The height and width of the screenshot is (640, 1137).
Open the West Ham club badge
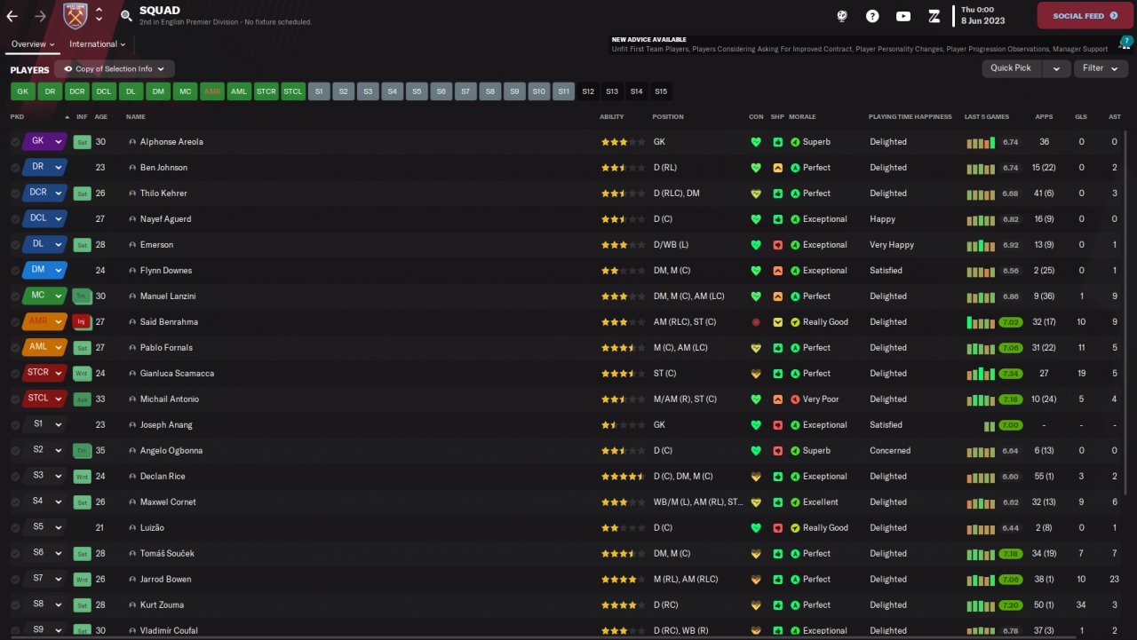tap(76, 15)
